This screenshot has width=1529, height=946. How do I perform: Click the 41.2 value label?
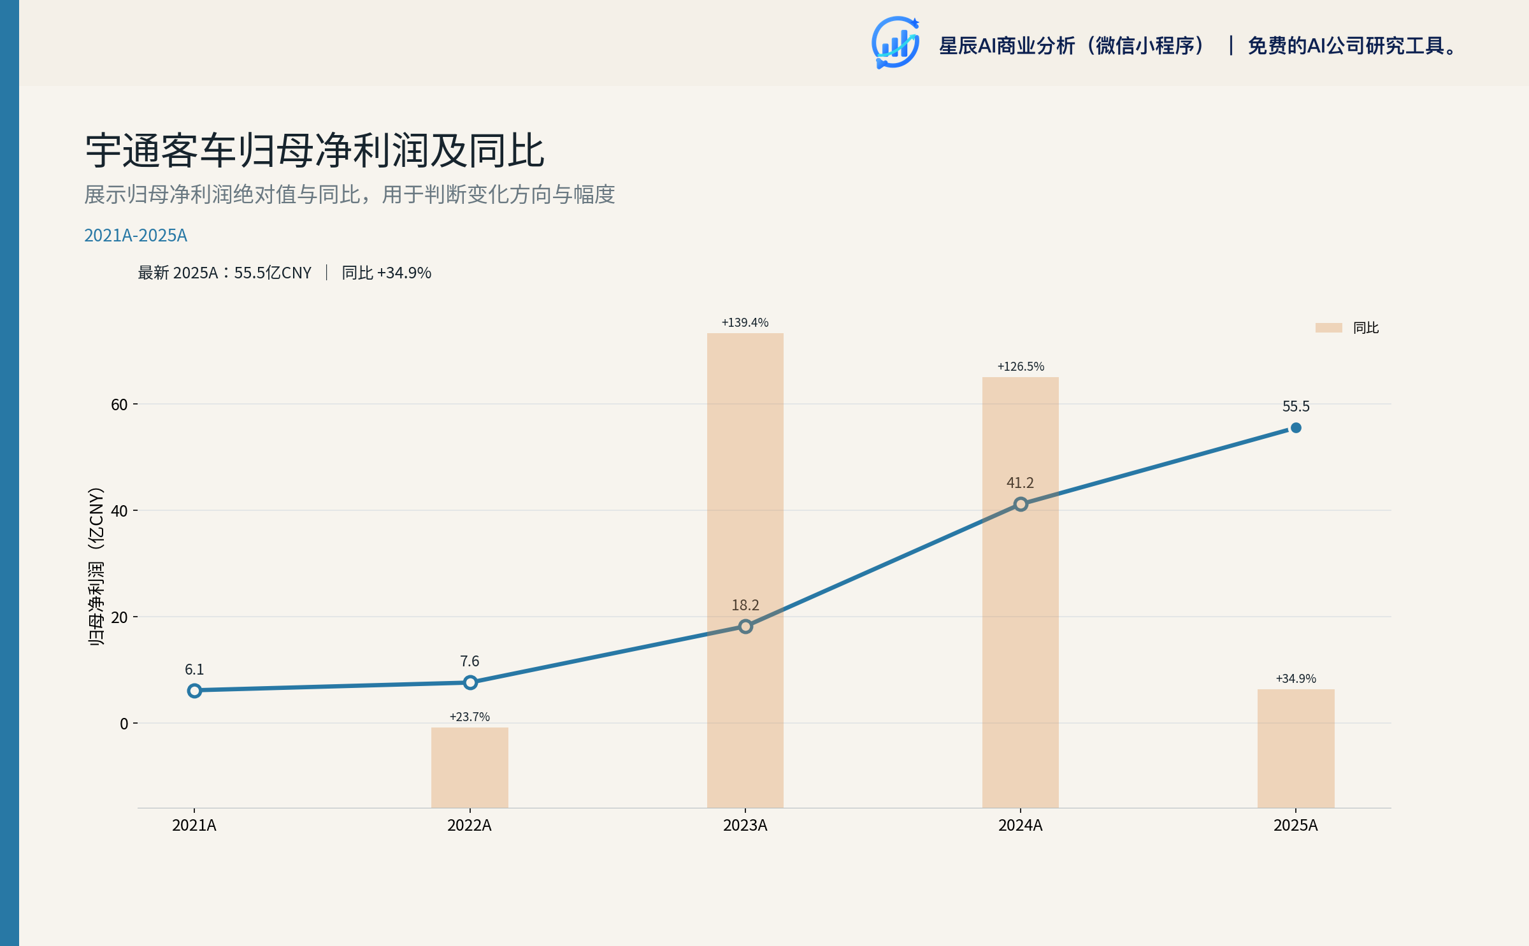point(1020,483)
